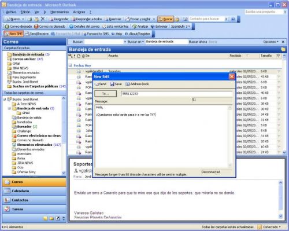Close the New SMS dialog
The height and width of the screenshot is (231, 289).
(x=232, y=76)
